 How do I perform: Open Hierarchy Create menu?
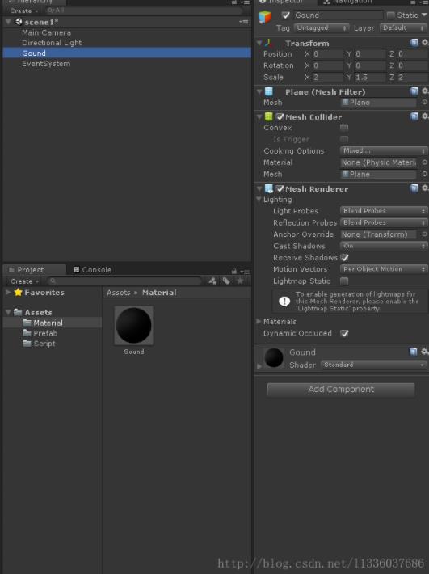[23, 11]
